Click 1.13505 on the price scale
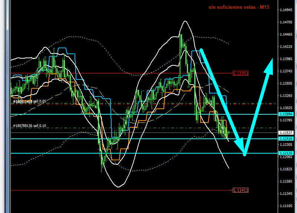The height and width of the screenshot is (213, 297). pos(287,83)
